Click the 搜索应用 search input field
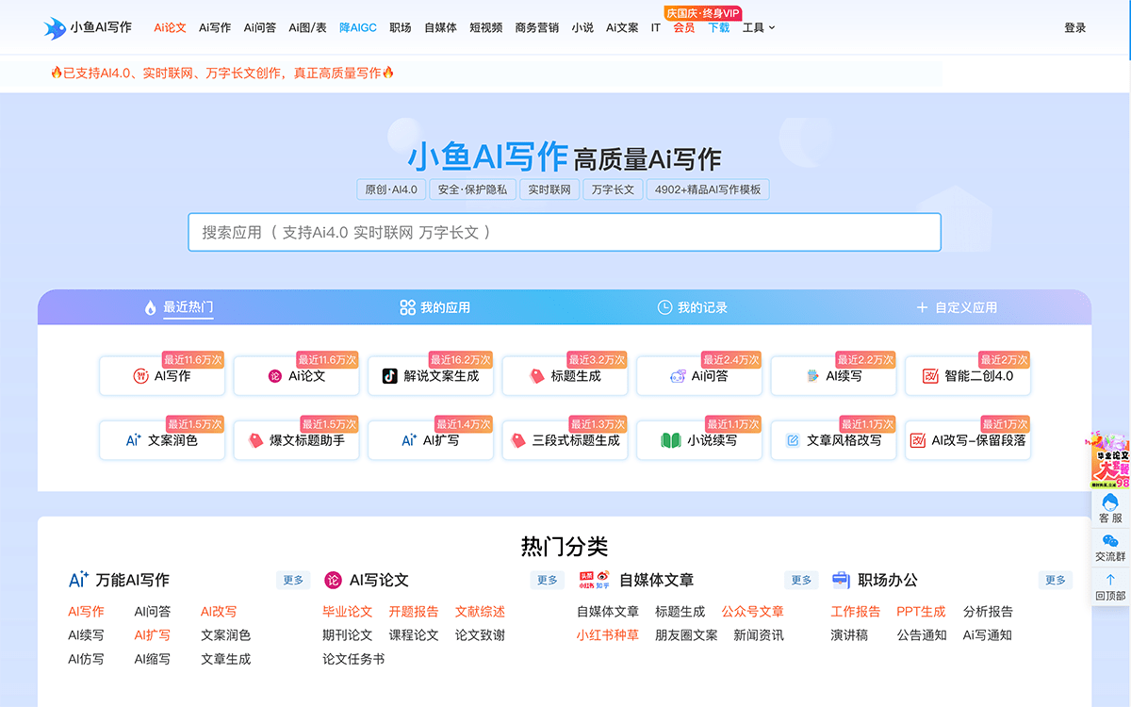This screenshot has height=707, width=1131. point(565,232)
